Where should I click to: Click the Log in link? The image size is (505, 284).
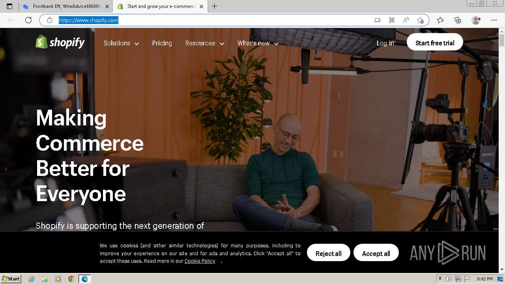(x=385, y=43)
